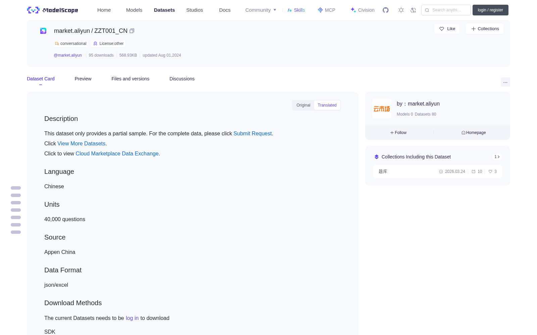Open the ModelScope logo homepage
The height and width of the screenshot is (335, 537).
coord(52,10)
